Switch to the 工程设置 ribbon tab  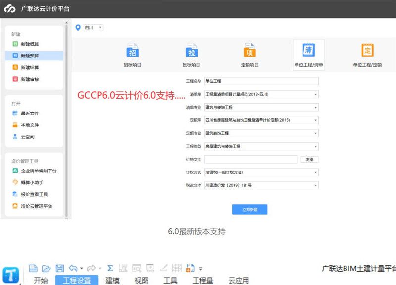click(77, 280)
